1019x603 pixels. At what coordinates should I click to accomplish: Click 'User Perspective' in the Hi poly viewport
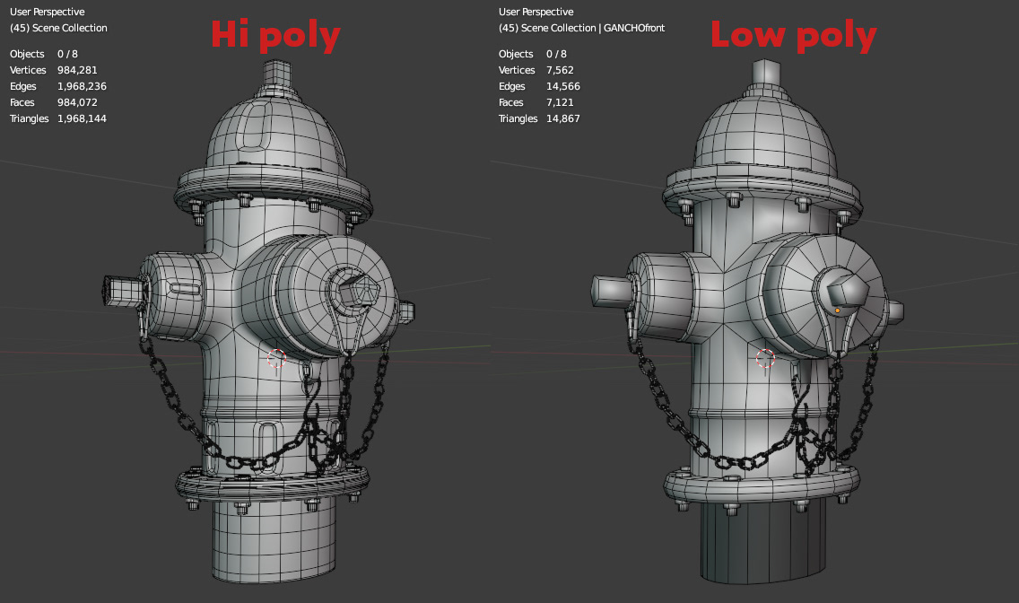click(47, 12)
